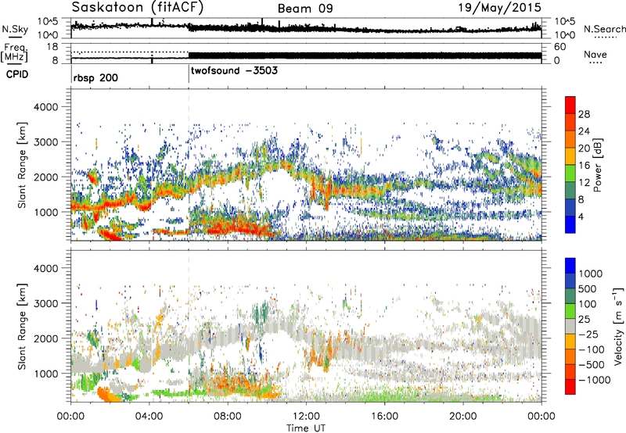
Task: Select the 'N.Sky' legend label
Action: 15,29
